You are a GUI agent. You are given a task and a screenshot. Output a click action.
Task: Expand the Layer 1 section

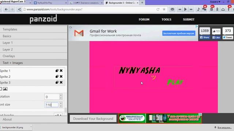pyautogui.click(x=34, y=43)
